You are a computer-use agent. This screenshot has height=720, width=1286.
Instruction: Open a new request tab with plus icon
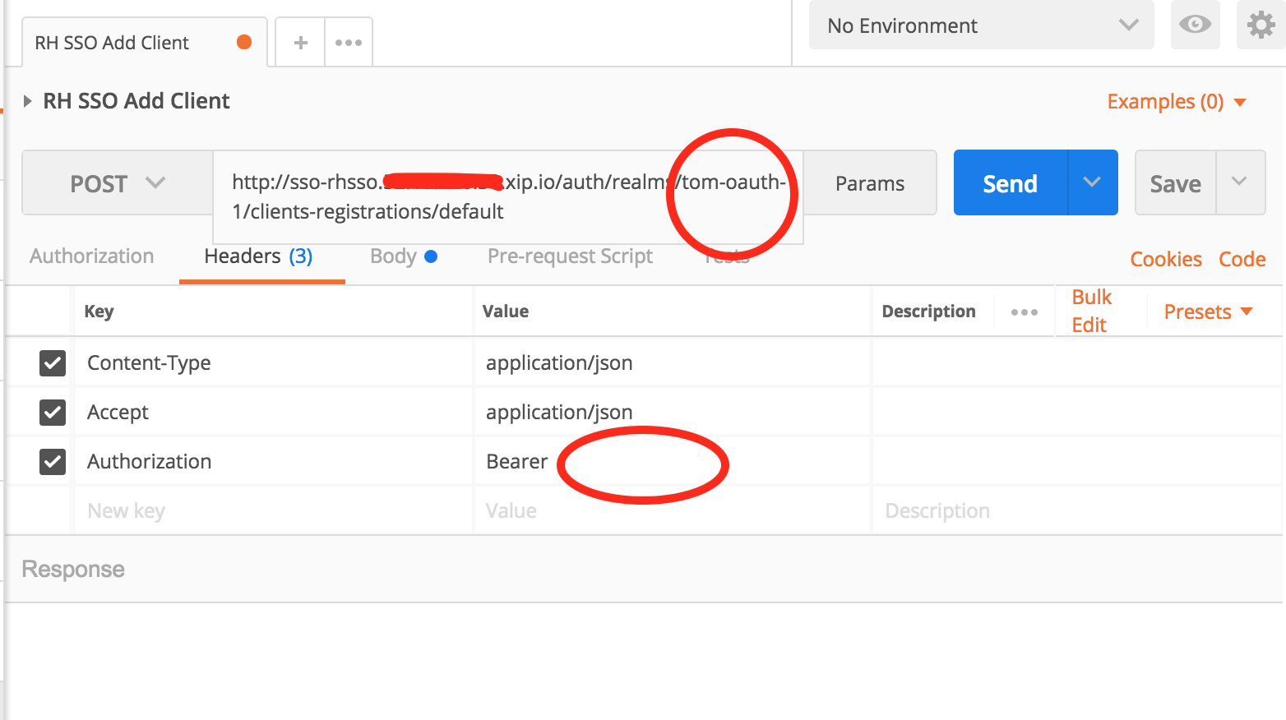point(301,43)
